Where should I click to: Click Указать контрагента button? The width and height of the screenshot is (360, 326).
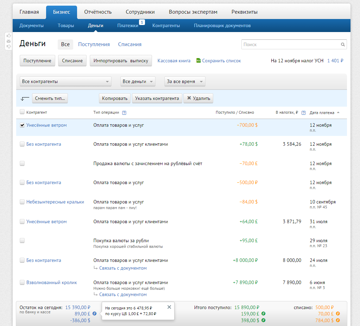[x=157, y=98]
